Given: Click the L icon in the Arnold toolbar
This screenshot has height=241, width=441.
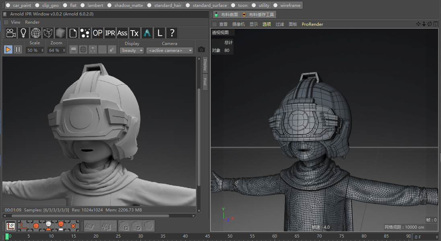Looking at the screenshot, I should tap(160, 33).
